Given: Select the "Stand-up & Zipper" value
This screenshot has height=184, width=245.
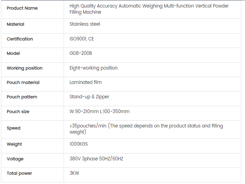Looking at the screenshot, I should pyautogui.click(x=89, y=97).
